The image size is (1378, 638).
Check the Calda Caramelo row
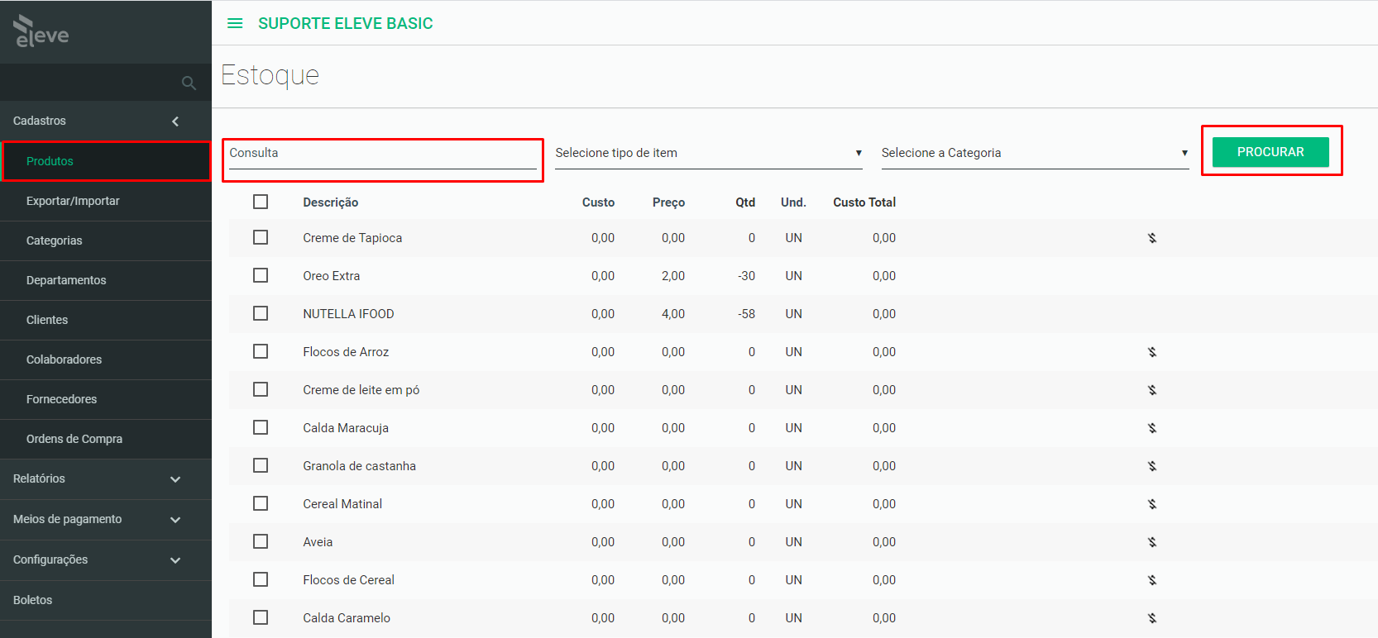click(261, 617)
